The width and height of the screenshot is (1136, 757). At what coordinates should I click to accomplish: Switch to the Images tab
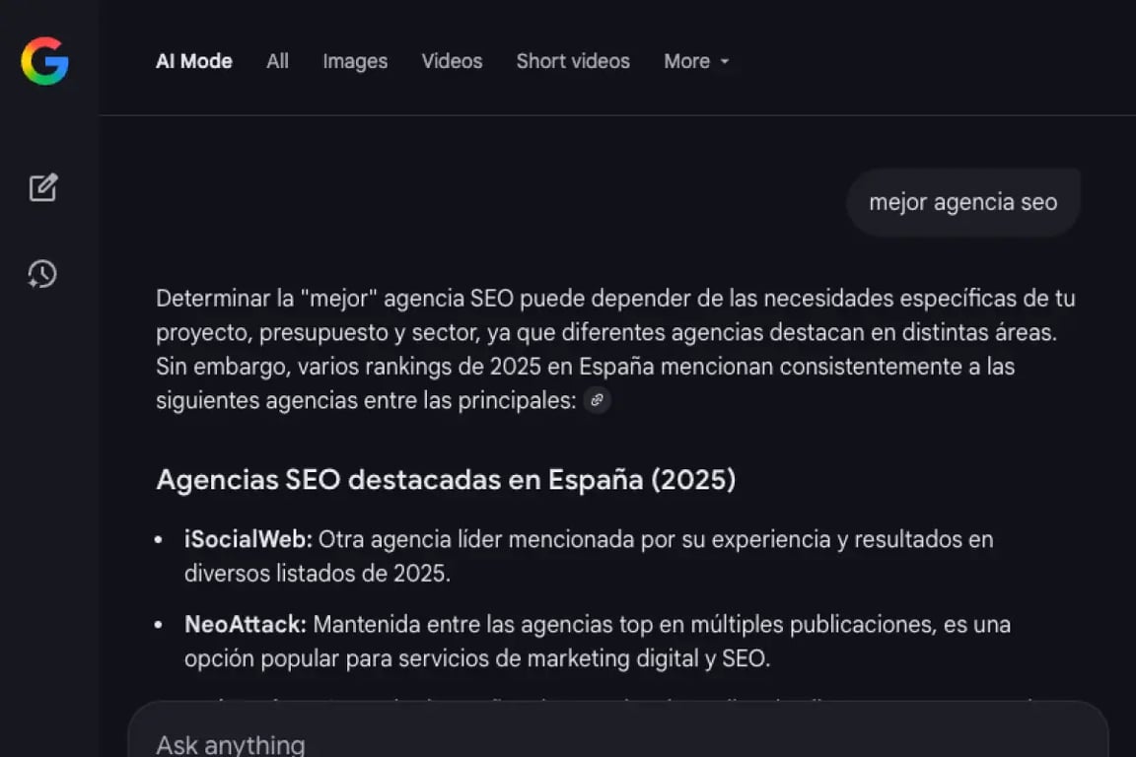(355, 61)
